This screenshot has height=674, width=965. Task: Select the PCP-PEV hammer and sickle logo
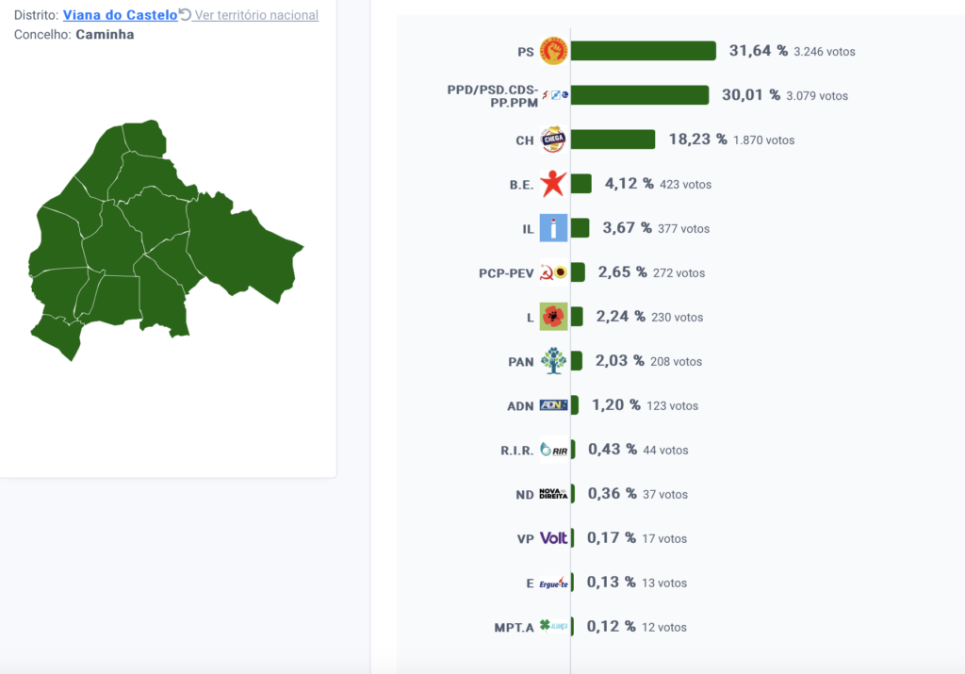pos(553,272)
